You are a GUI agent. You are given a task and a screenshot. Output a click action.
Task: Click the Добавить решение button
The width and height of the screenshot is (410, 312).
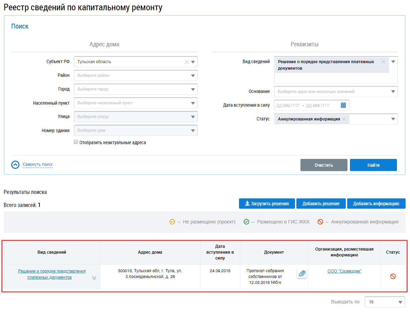[321, 204]
